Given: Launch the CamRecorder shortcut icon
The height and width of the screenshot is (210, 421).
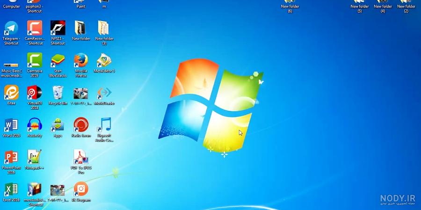Looking at the screenshot, I should (x=35, y=28).
